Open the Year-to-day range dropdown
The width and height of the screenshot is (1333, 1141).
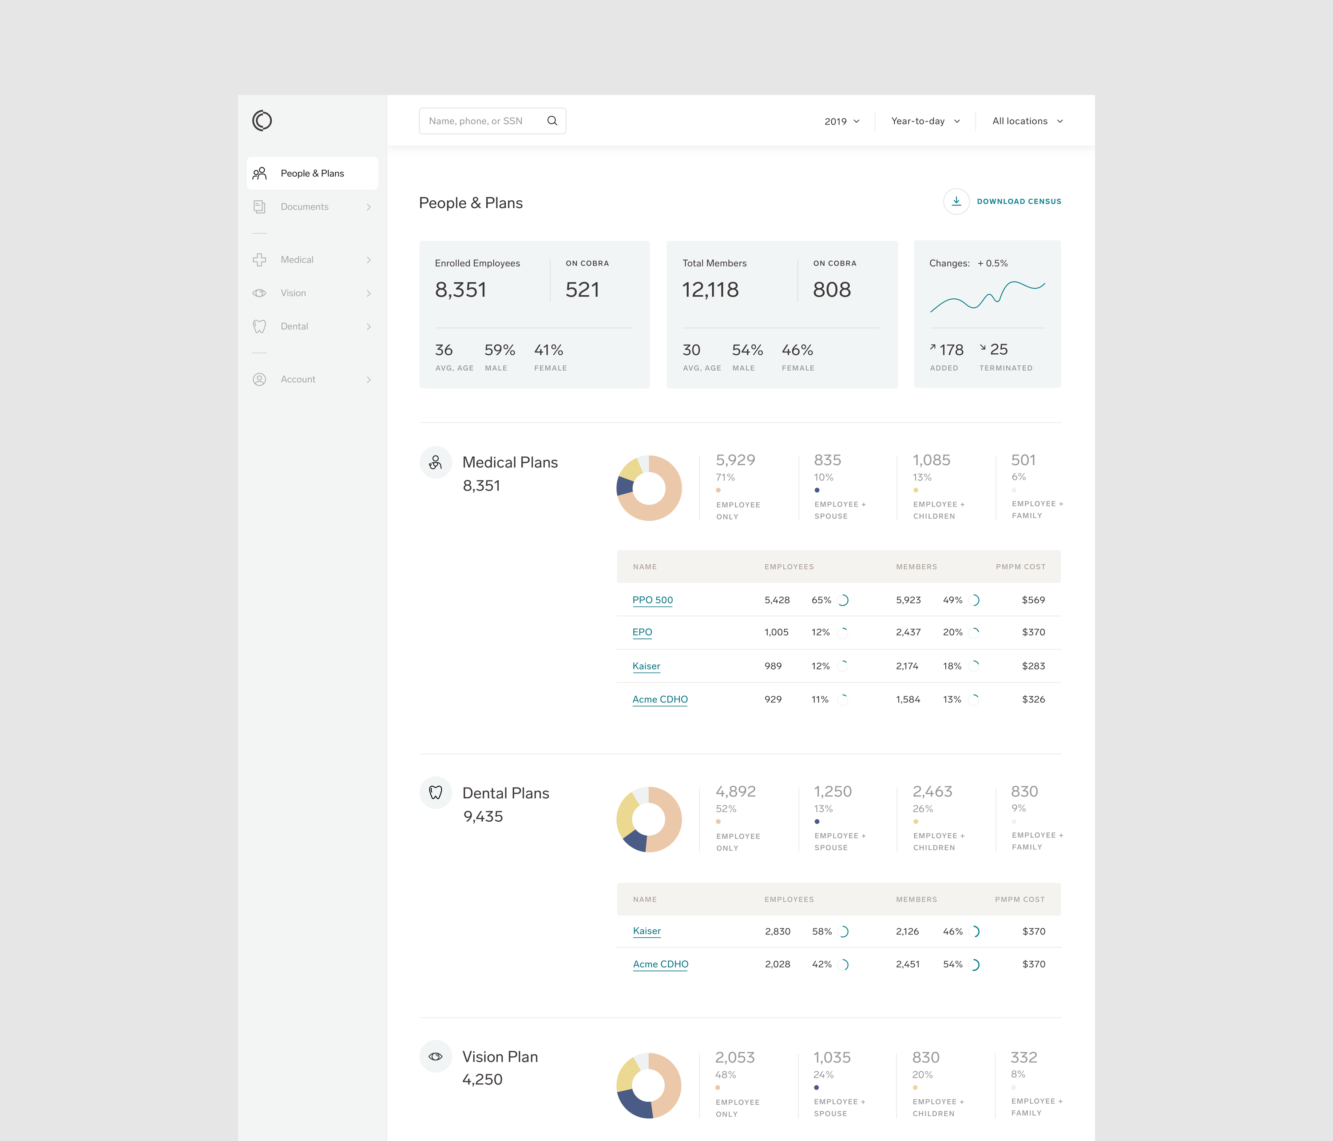pyautogui.click(x=925, y=121)
